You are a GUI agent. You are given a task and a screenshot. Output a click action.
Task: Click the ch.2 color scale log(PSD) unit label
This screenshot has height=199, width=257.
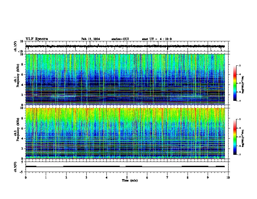(243, 138)
